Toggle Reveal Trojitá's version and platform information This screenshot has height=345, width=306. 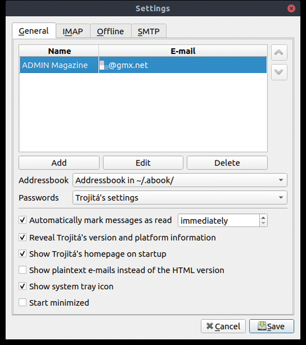[22, 237]
